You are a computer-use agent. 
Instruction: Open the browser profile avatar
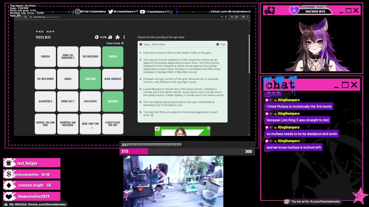tap(243, 17)
